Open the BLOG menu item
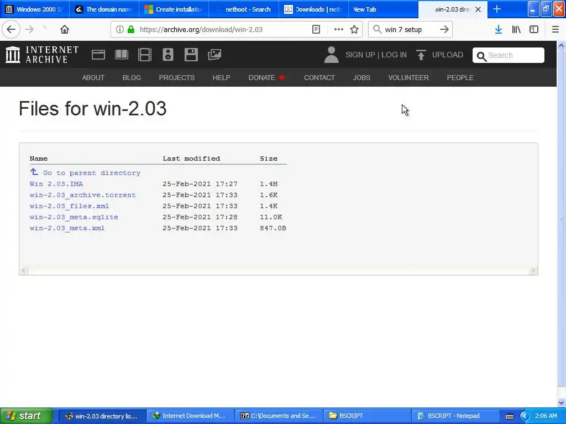Viewport: 566px width, 424px height. pyautogui.click(x=132, y=77)
